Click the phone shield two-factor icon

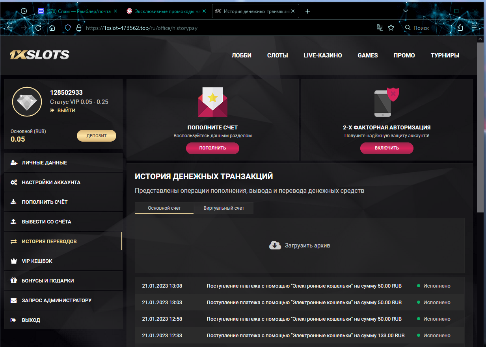(x=387, y=102)
